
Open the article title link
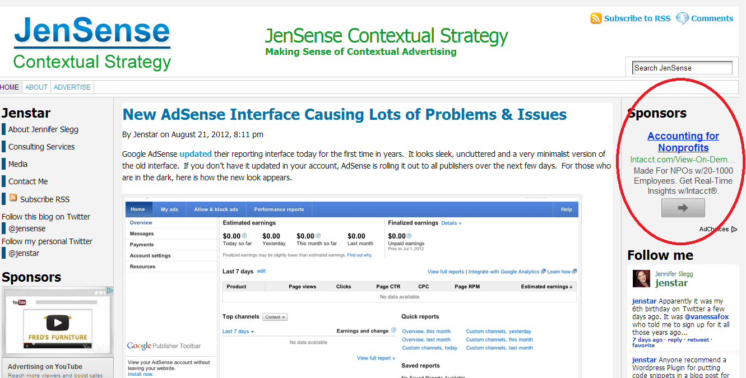pos(345,114)
